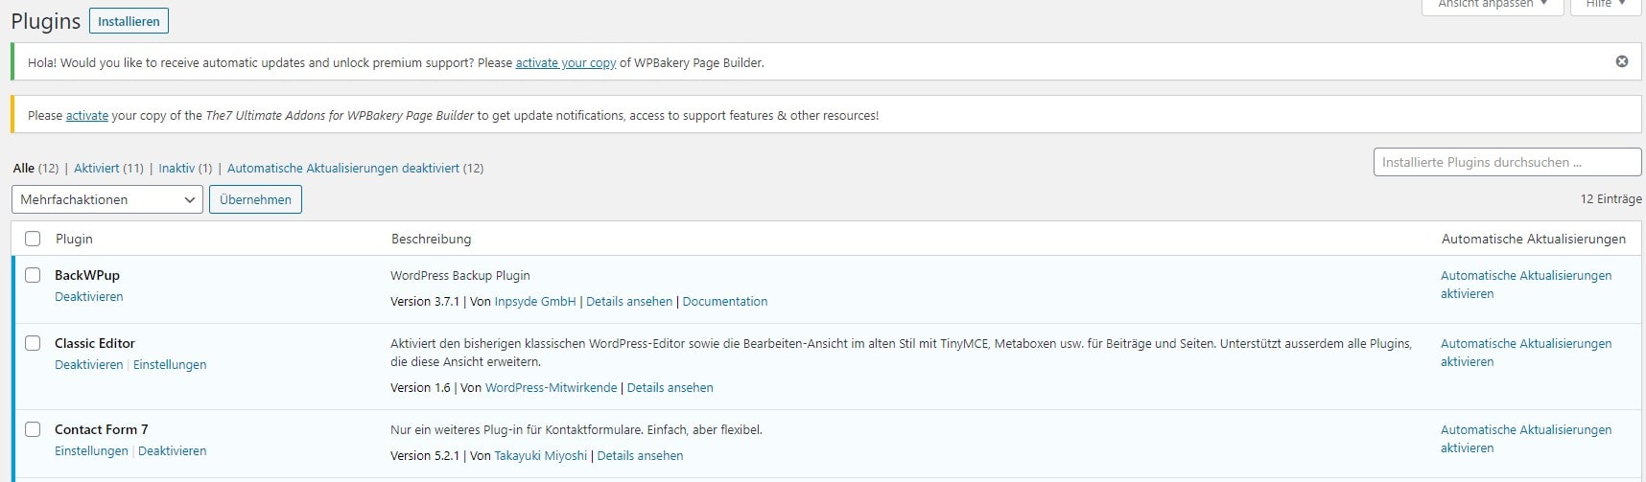Click the 'WordPress Backup Plugin' description
Screen dimensions: 1646x482
pos(460,275)
